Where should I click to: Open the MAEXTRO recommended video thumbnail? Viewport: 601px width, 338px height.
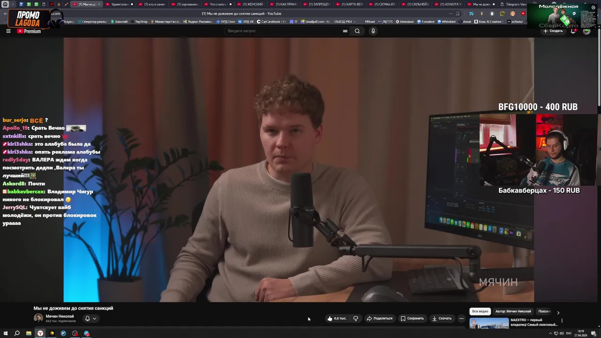coord(489,323)
